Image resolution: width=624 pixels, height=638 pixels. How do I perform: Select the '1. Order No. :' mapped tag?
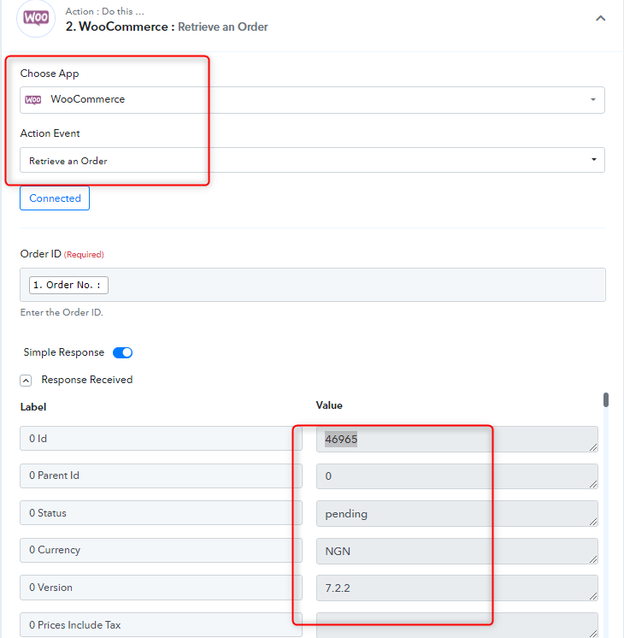pos(68,285)
